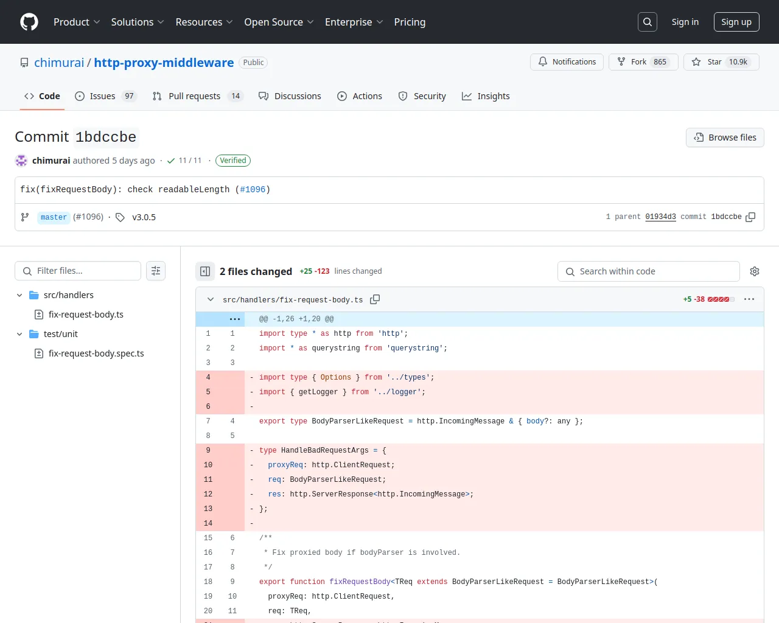Click Browse files button
The image size is (779, 623).
[725, 137]
